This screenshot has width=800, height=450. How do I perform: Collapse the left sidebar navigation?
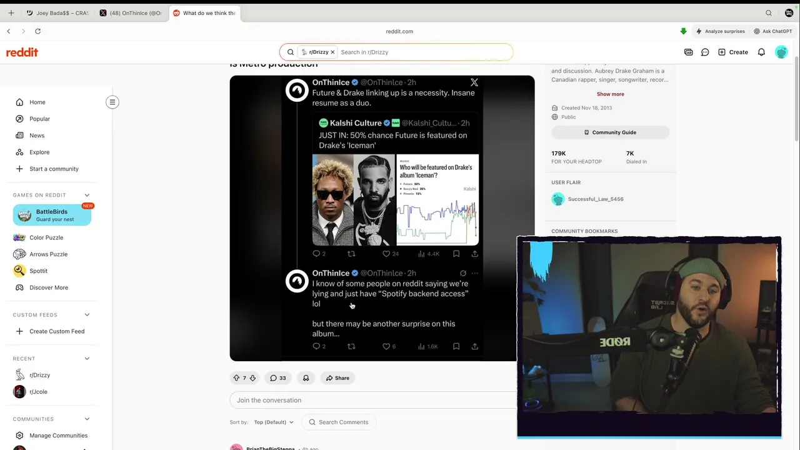coord(112,102)
